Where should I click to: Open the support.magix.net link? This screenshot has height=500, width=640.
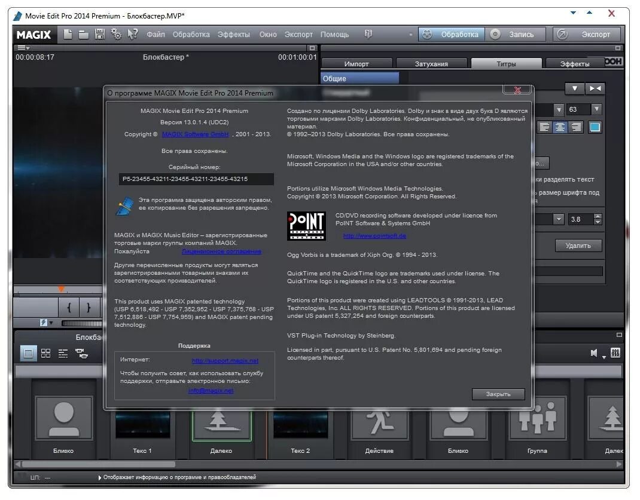(225, 361)
